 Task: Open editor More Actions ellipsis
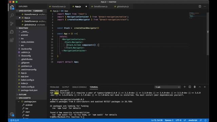click(x=205, y=6)
